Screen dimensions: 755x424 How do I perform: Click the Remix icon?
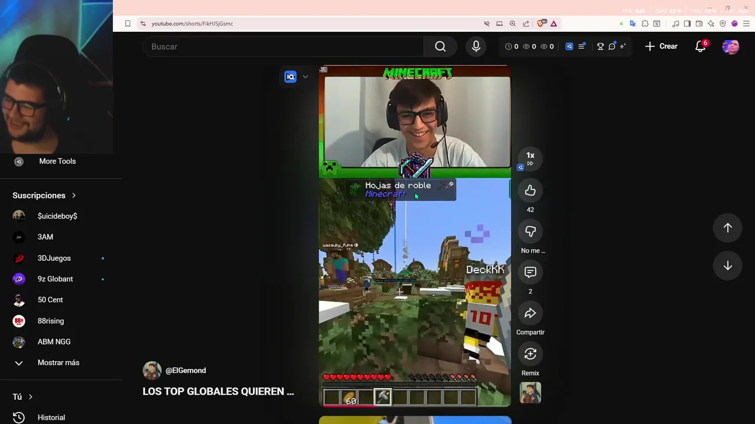(530, 354)
